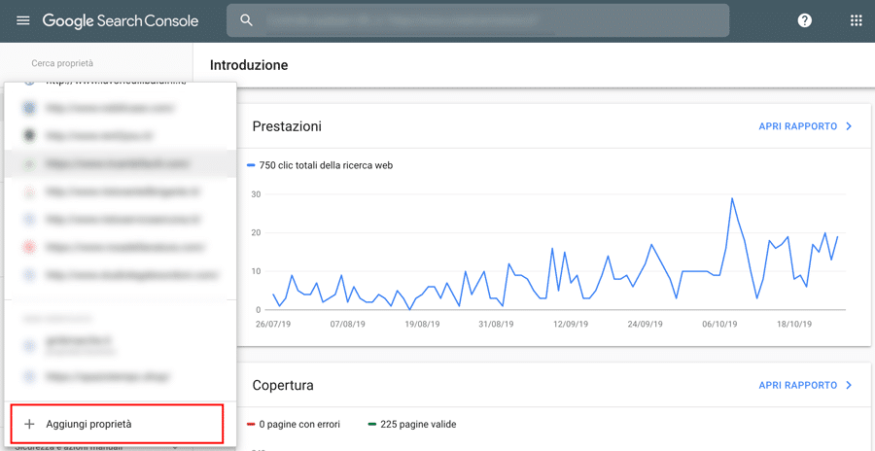The height and width of the screenshot is (451, 875).
Task: Click the 20 value on chart y-axis
Action: pyautogui.click(x=258, y=232)
